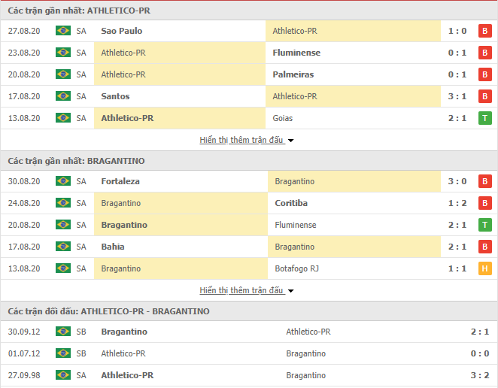Open Palmeiras team name
The image size is (498, 388).
click(x=293, y=74)
